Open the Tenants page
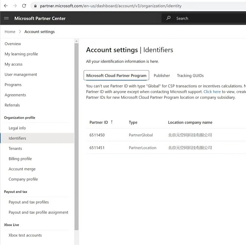 pos(15,148)
